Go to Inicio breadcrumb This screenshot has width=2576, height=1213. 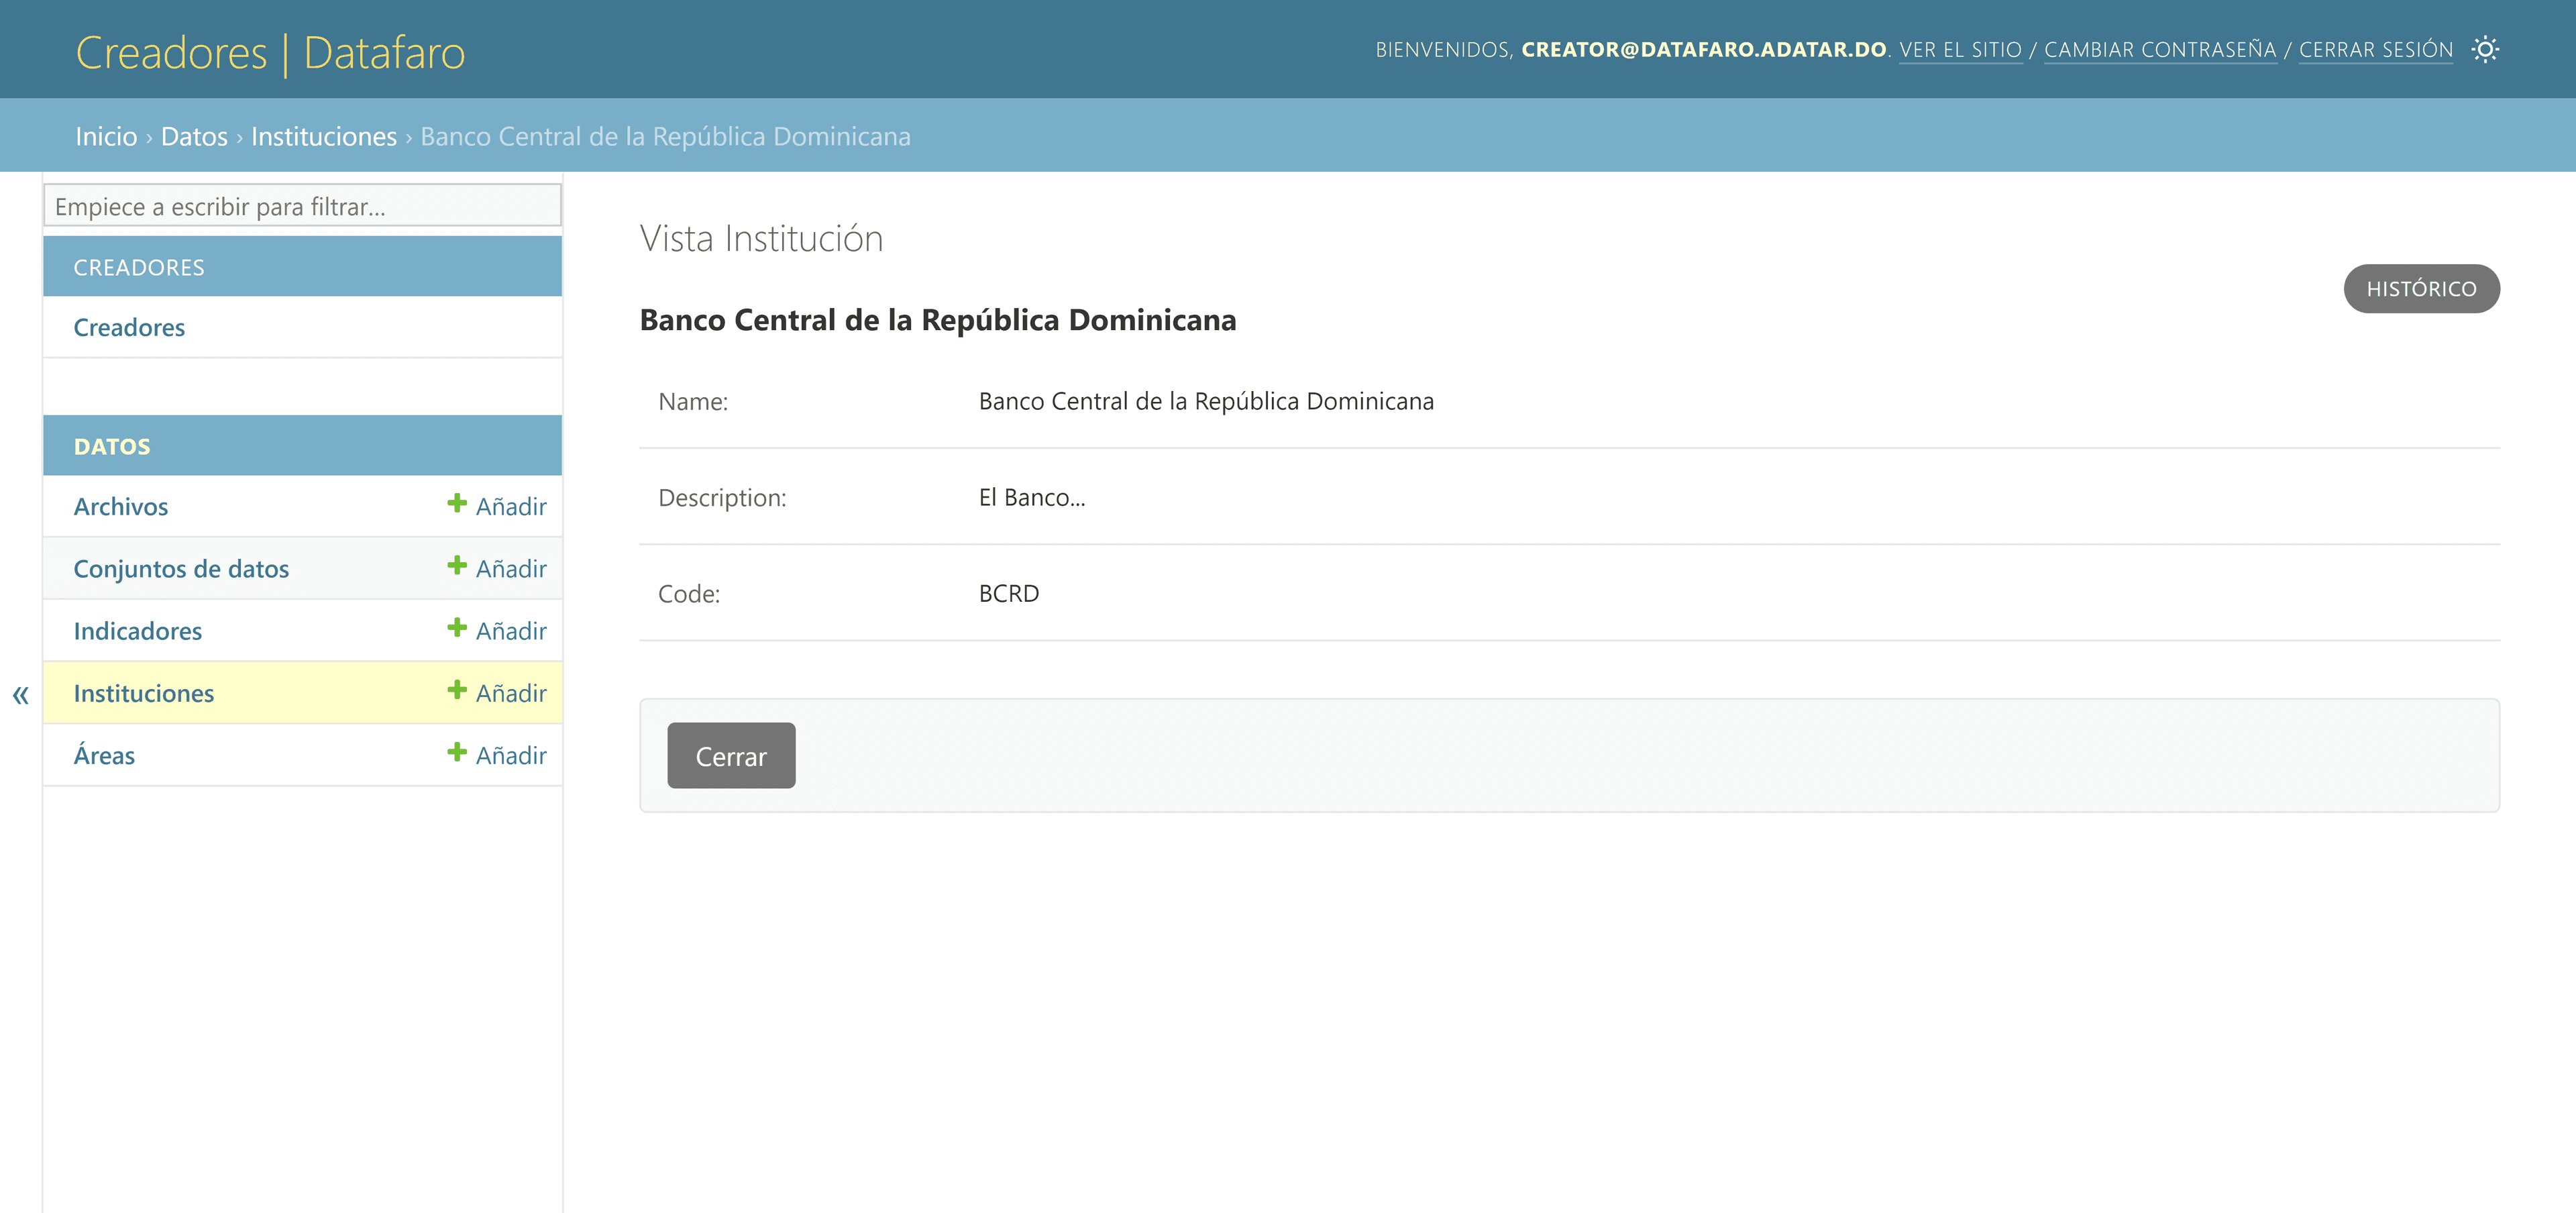(106, 136)
